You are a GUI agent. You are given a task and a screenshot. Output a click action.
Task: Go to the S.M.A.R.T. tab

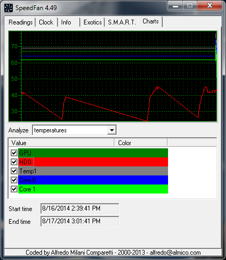[x=122, y=22]
